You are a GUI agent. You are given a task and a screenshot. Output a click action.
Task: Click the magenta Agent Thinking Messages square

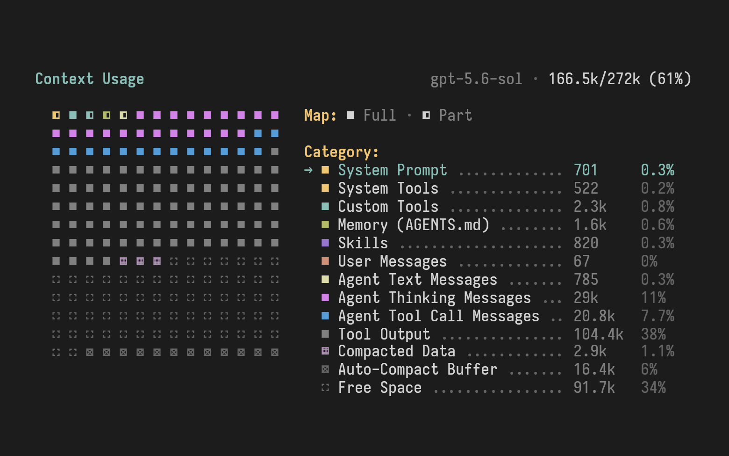[325, 298]
